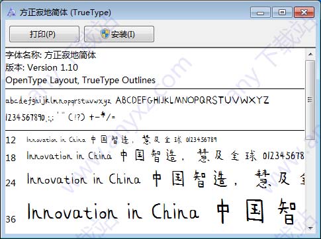Click the text 字体名称: 方正寂地简体

(x=51, y=55)
